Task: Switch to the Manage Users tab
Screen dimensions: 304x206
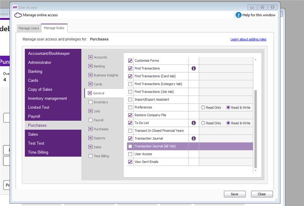Action: (29, 28)
